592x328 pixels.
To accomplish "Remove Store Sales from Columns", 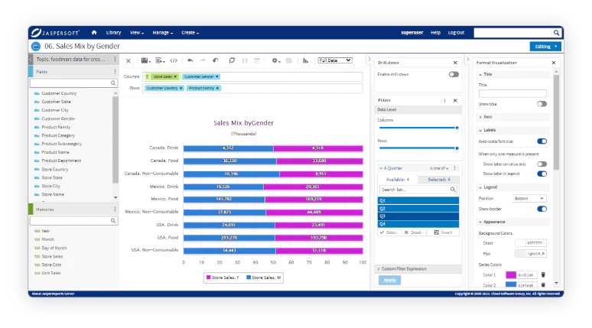I will click(175, 76).
